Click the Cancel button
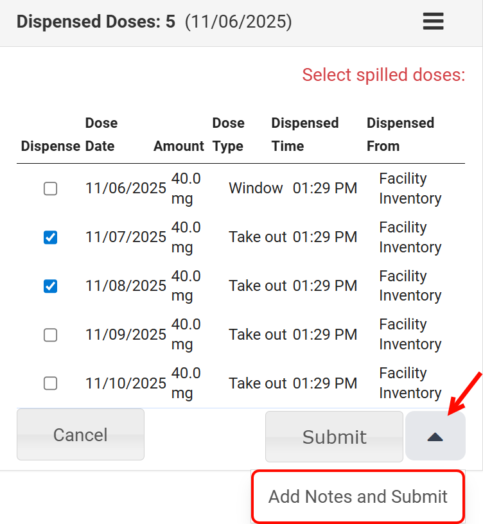 pyautogui.click(x=80, y=435)
